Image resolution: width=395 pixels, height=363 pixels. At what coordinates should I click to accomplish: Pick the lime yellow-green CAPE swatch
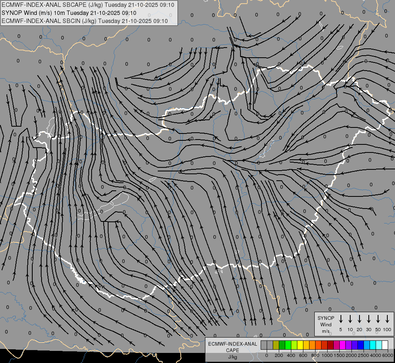point(294,345)
